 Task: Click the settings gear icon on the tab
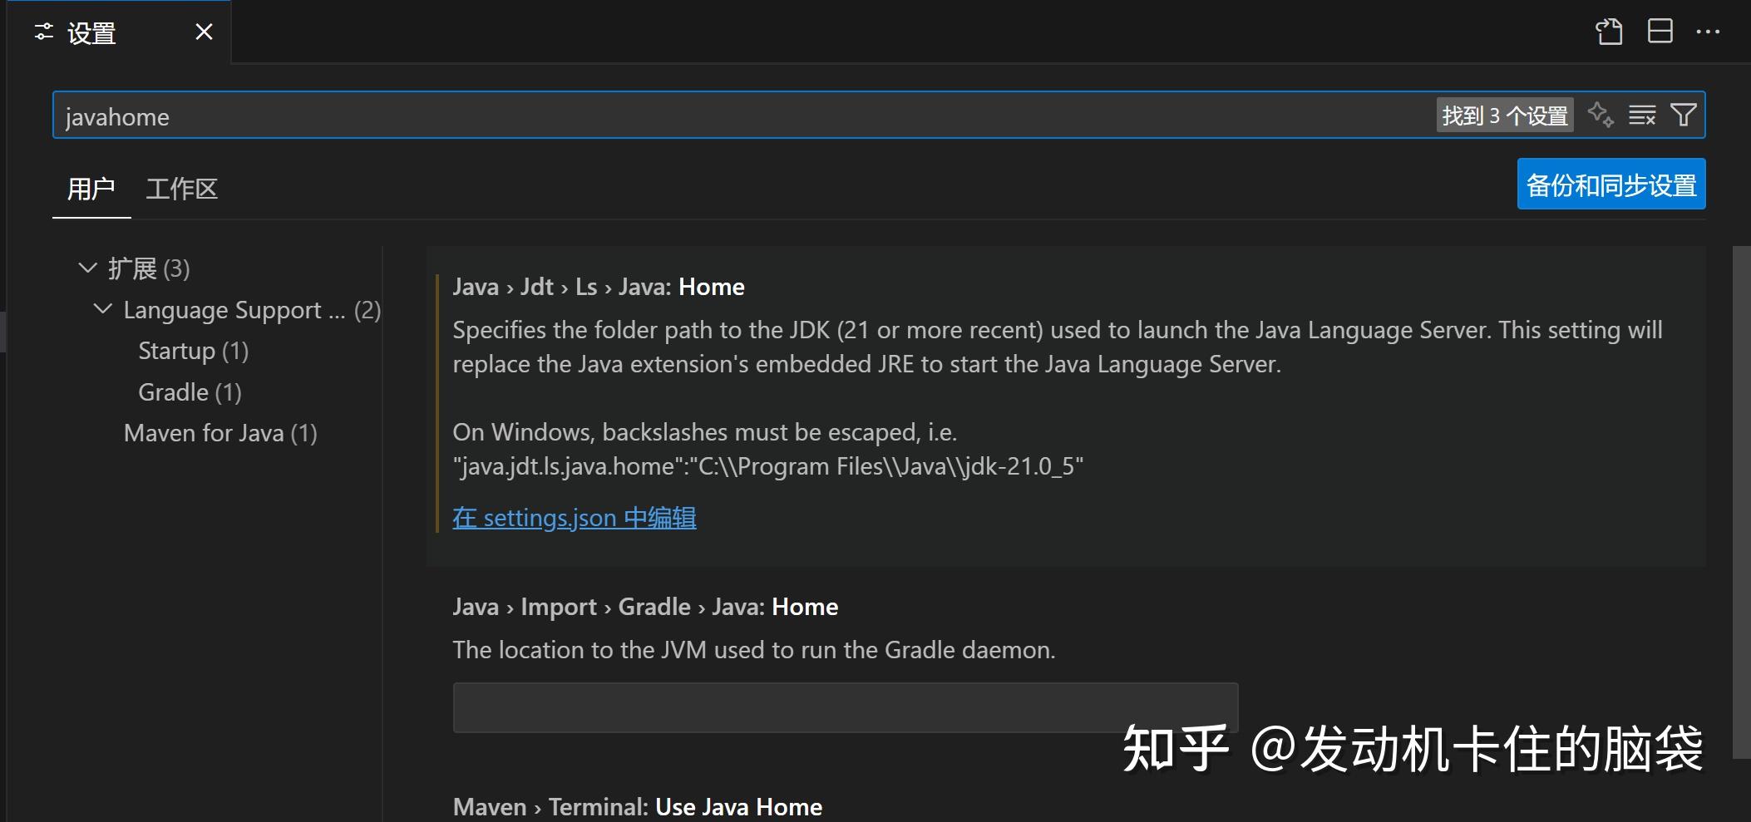click(x=44, y=32)
